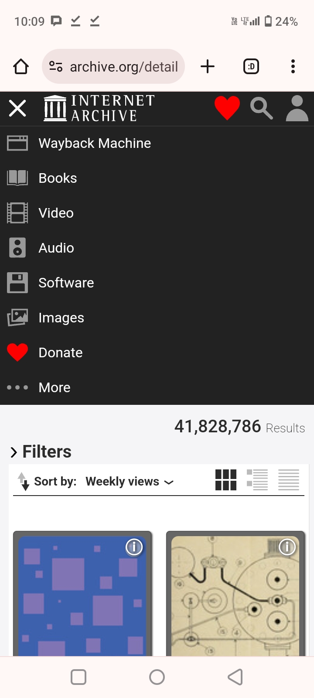Select Books in the navigation menu
Image resolution: width=314 pixels, height=698 pixels.
[58, 178]
